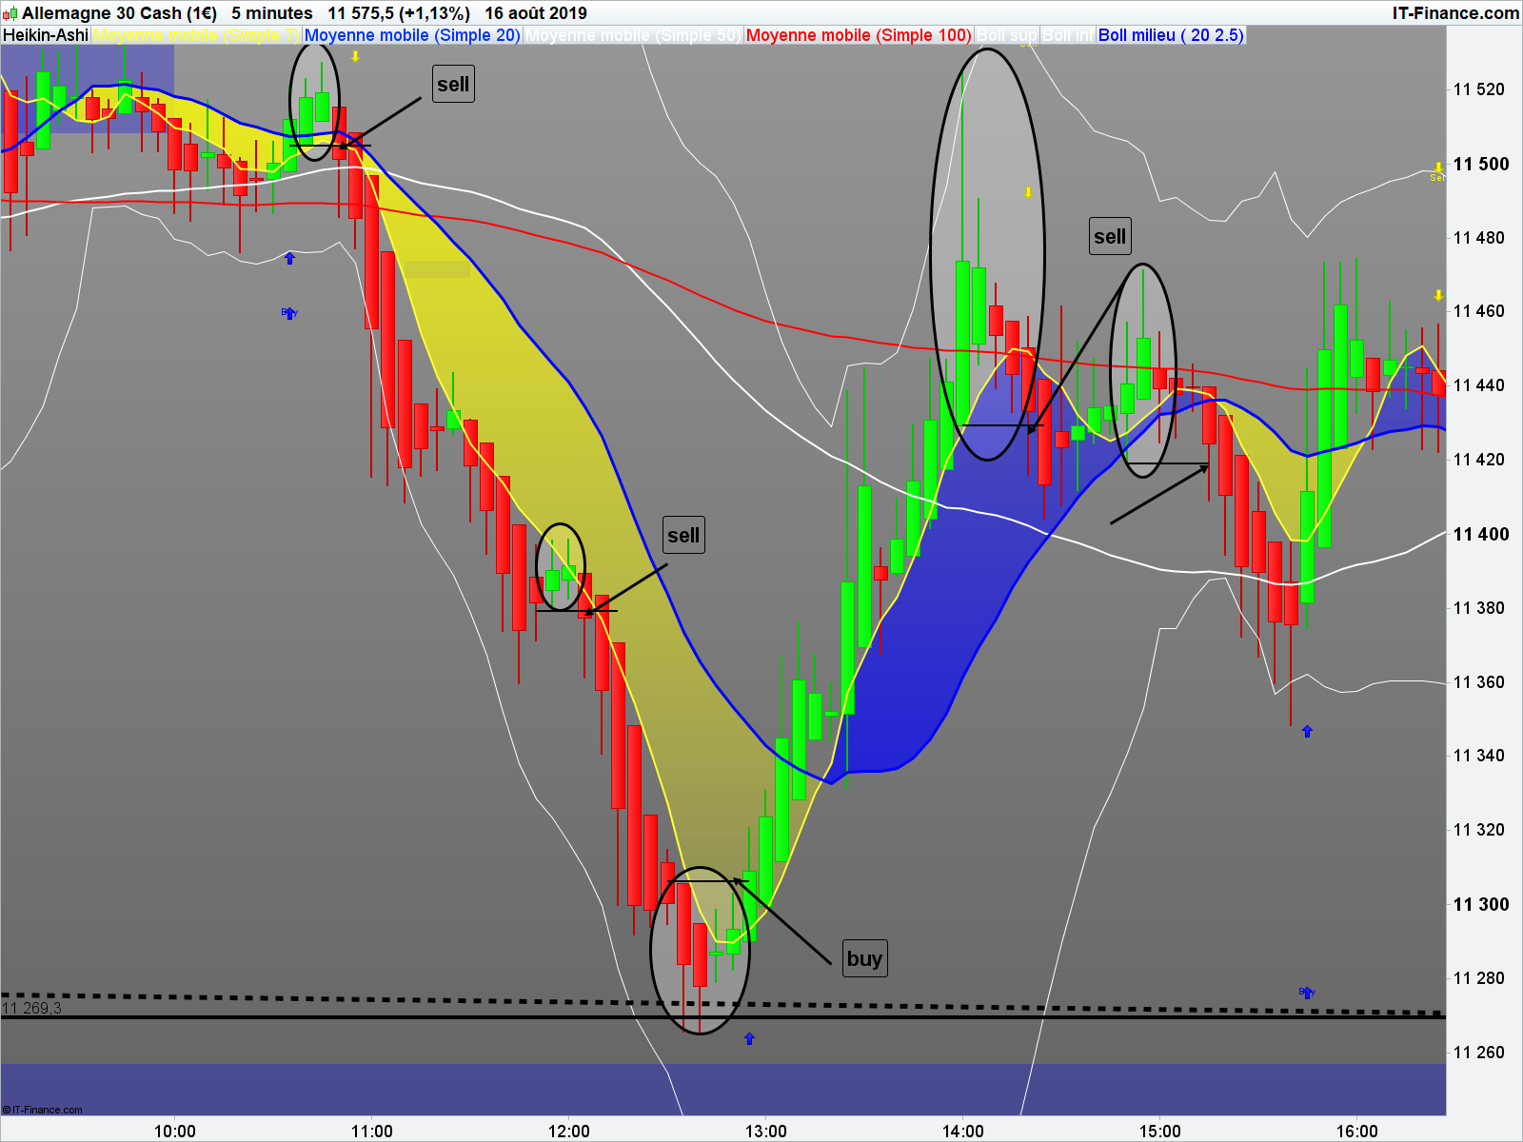Click the 10:00 time axis label

coord(175,1132)
